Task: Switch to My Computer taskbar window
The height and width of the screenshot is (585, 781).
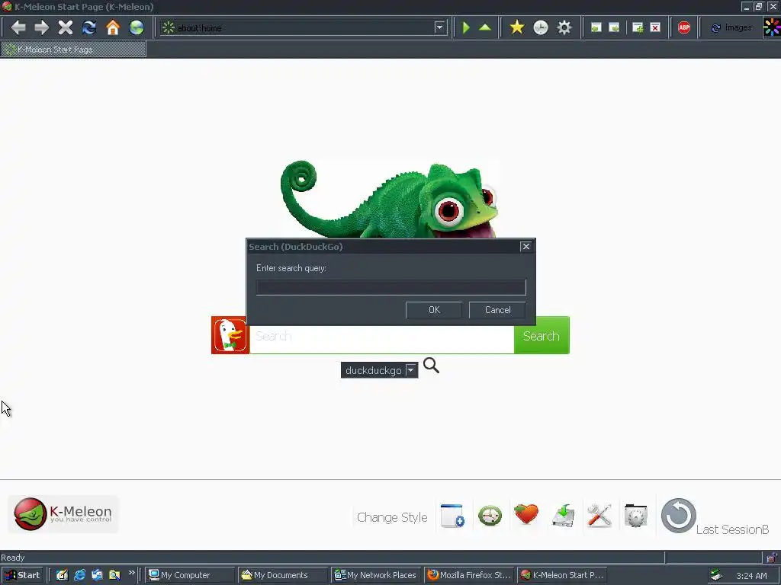Action: click(190, 575)
